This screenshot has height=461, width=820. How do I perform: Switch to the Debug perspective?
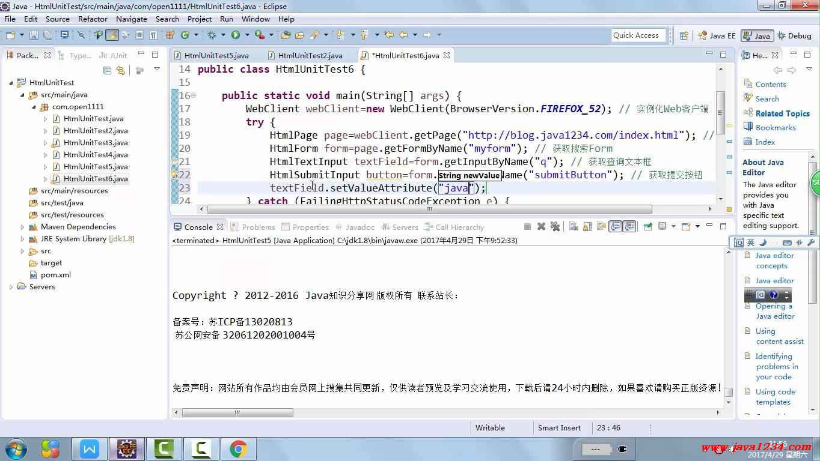pos(794,35)
